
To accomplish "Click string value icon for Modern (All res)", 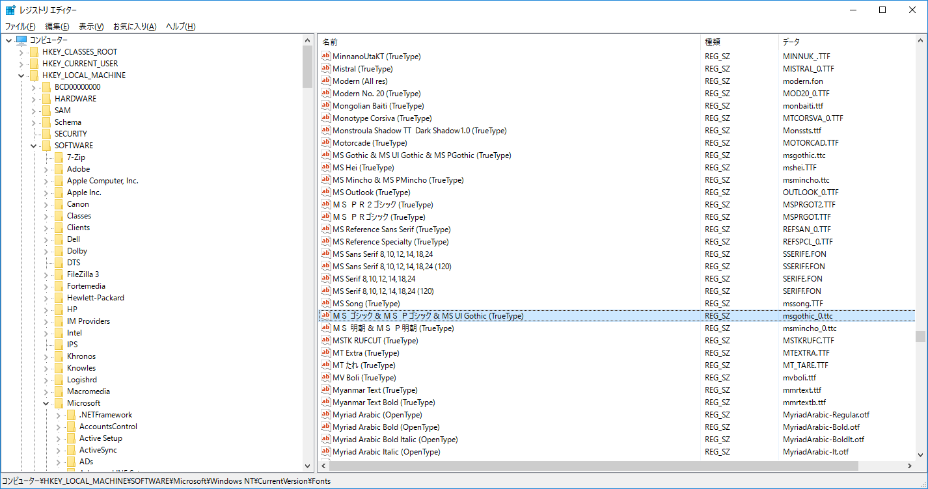I will (x=326, y=81).
